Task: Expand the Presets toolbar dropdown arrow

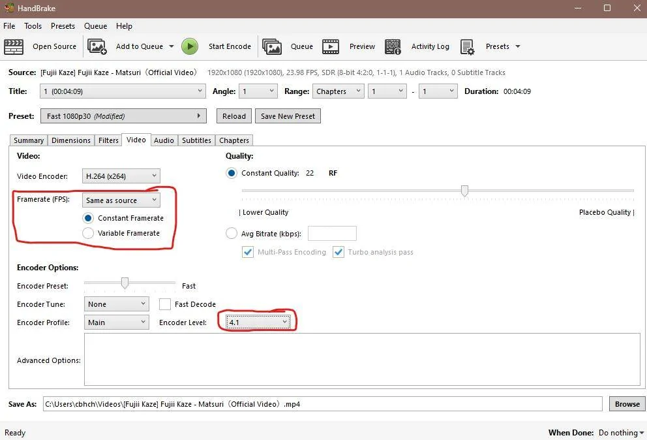Action: 518,46
